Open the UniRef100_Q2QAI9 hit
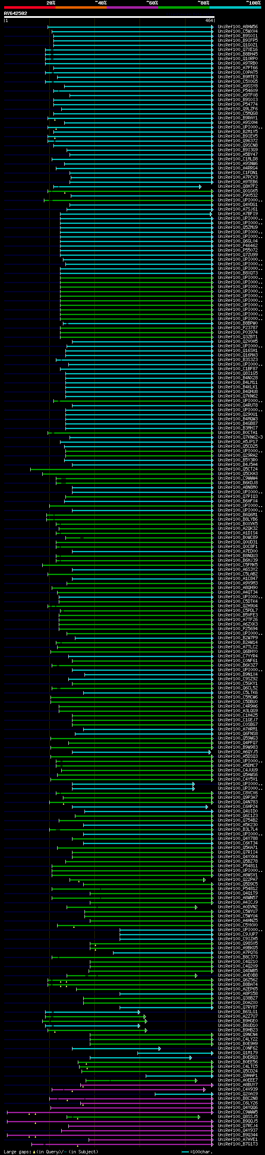Screen dimensions: 265x1155 click(x=238, y=1094)
